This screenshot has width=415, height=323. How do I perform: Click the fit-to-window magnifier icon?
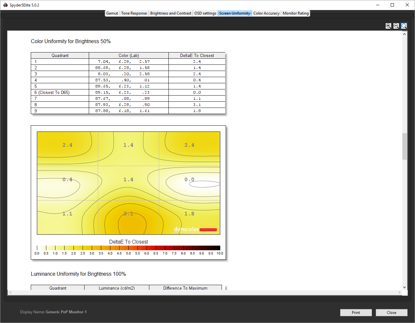(x=404, y=26)
